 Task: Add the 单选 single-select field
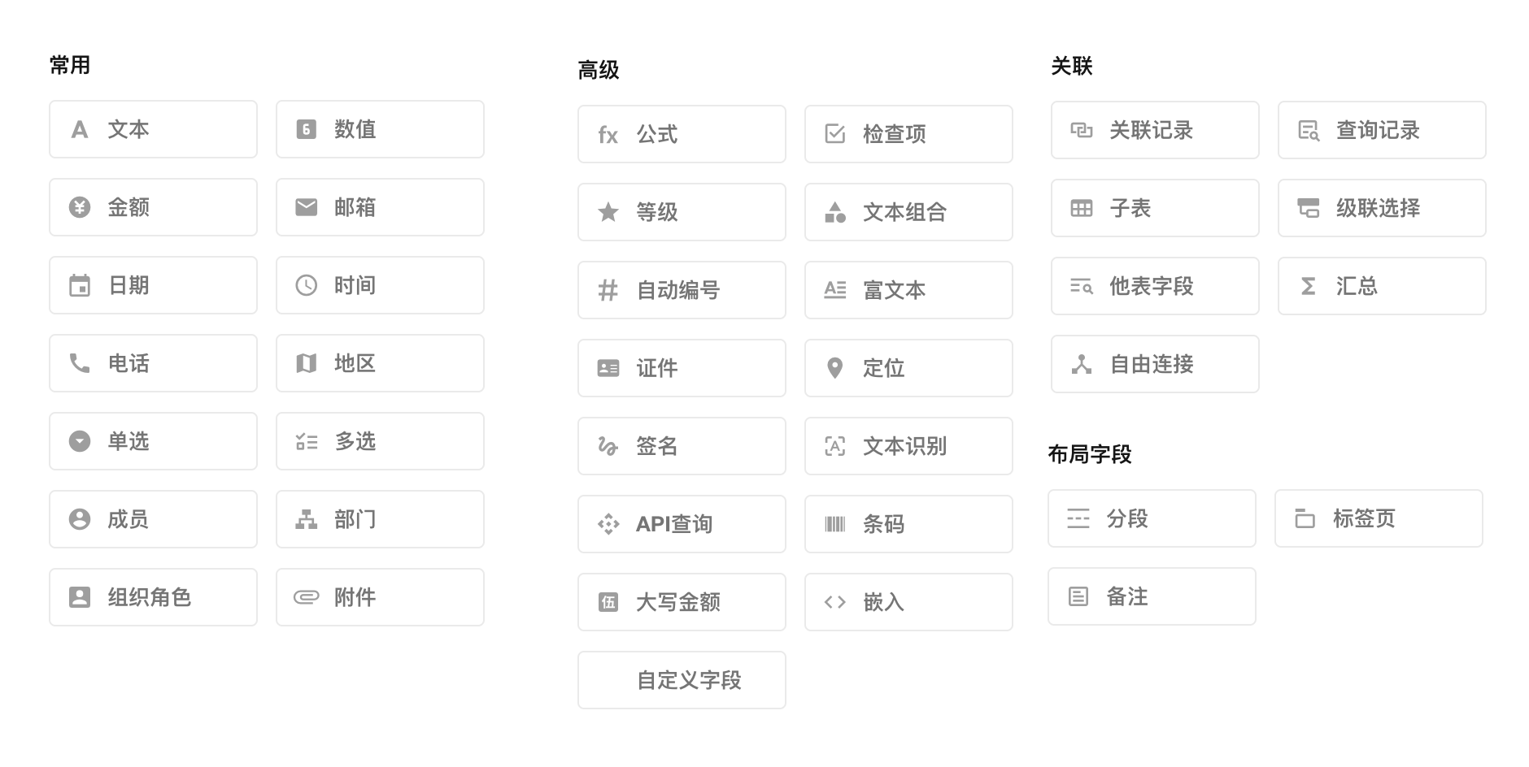(x=153, y=441)
